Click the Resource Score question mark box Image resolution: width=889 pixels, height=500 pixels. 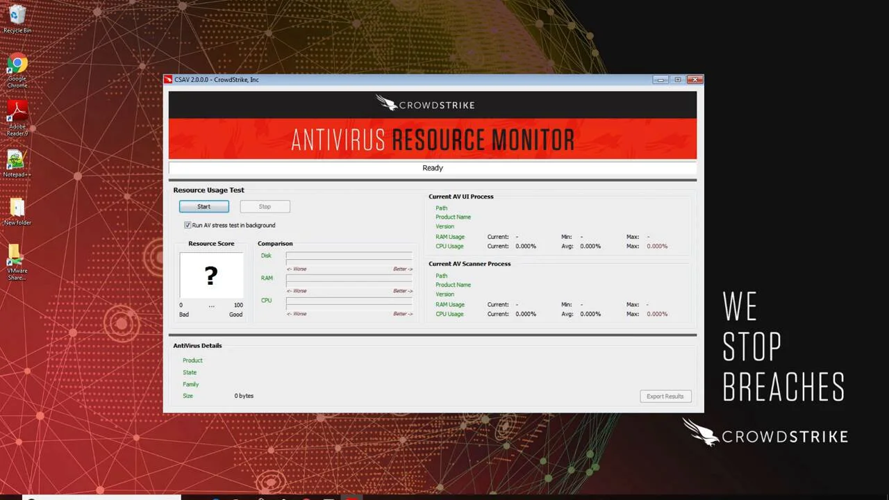(211, 276)
